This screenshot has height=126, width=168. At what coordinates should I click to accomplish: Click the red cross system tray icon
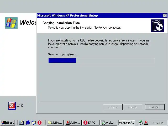tap(146, 123)
